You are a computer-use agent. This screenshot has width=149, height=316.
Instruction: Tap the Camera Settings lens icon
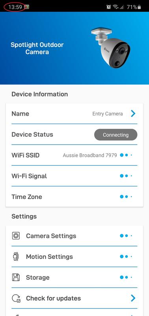(x=16, y=236)
